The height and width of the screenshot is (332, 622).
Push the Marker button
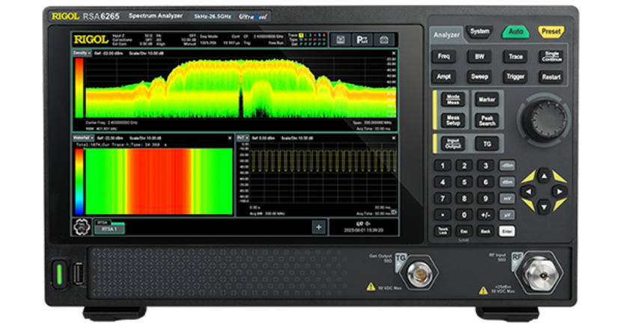pos(487,99)
